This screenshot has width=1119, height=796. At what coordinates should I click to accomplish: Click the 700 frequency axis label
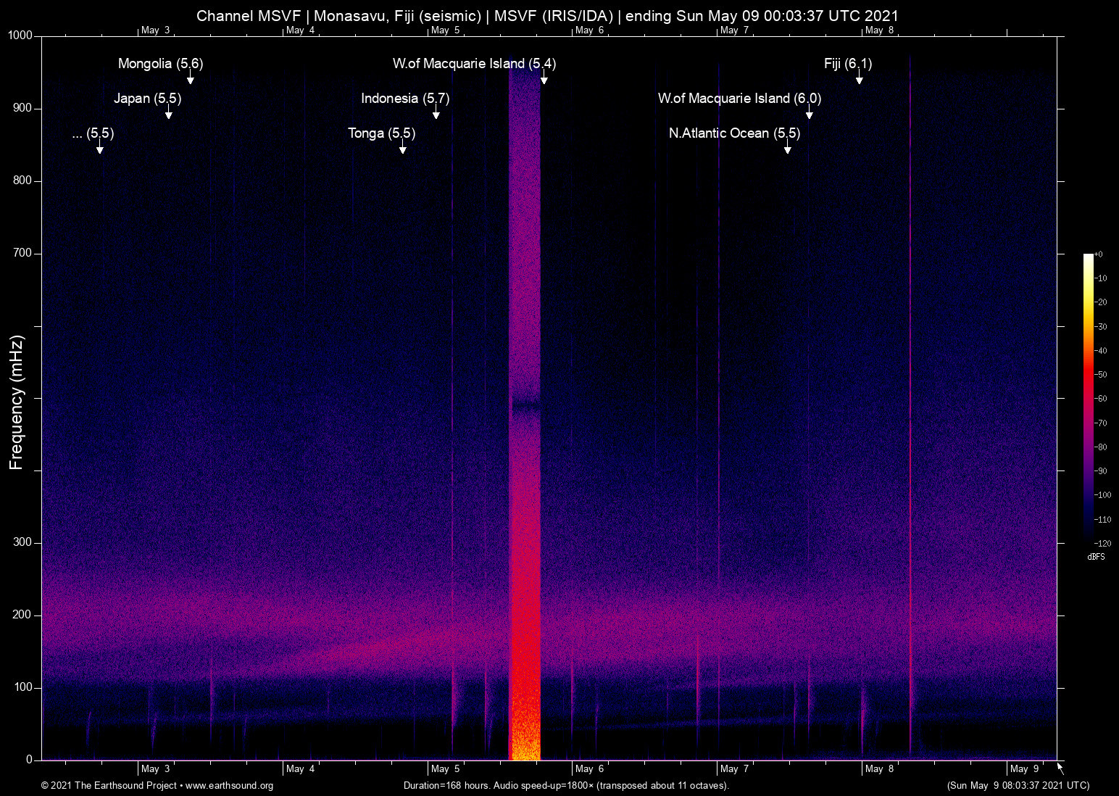coord(22,253)
